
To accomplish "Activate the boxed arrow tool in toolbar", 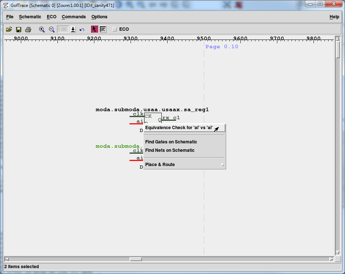I will click(103, 29).
